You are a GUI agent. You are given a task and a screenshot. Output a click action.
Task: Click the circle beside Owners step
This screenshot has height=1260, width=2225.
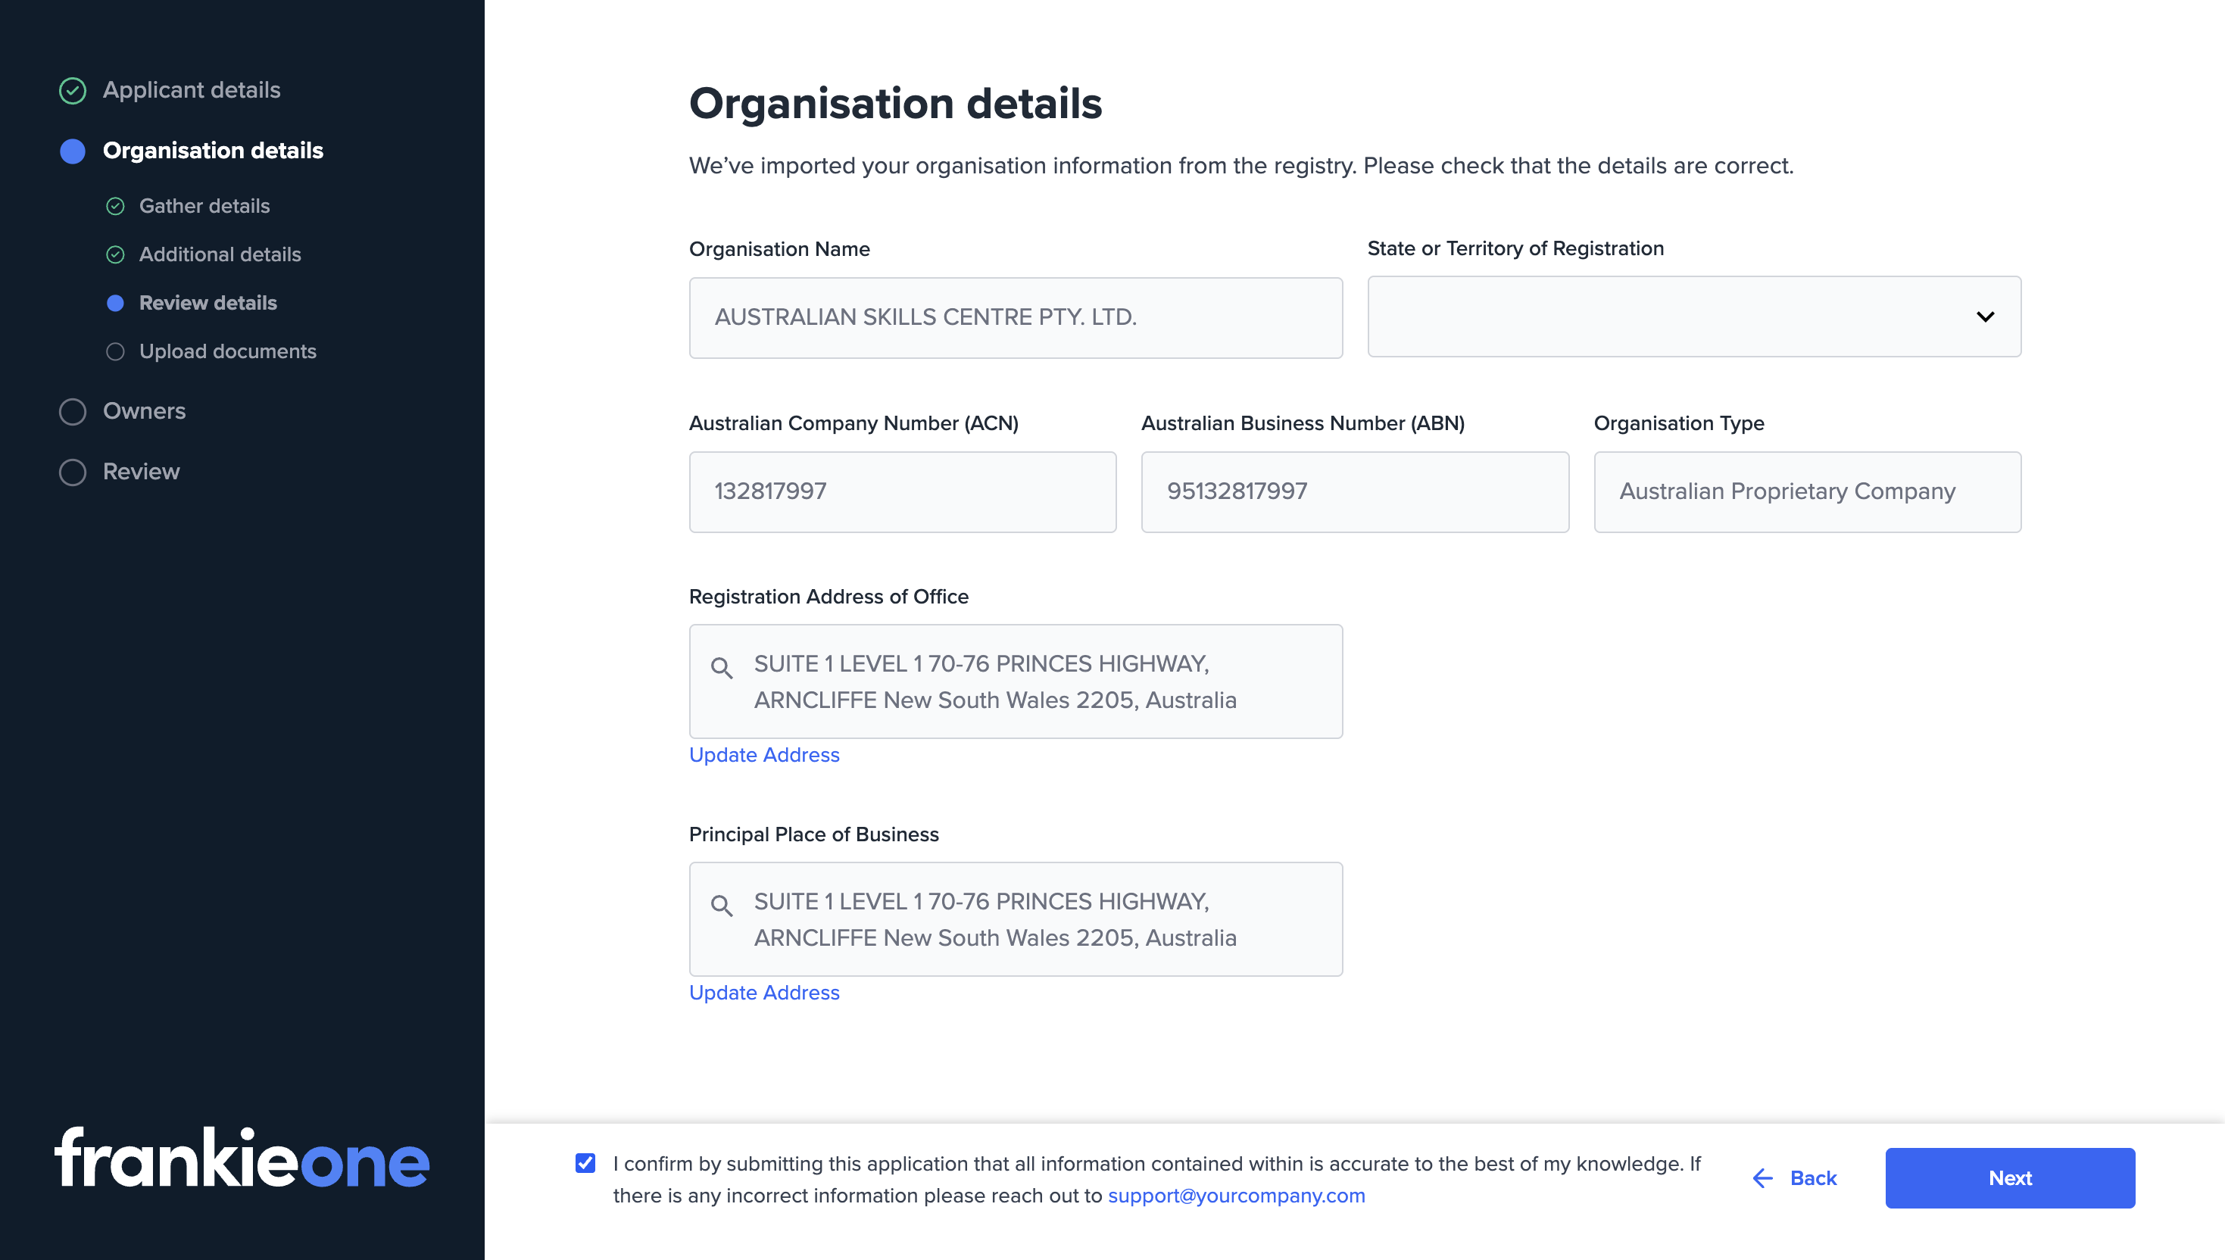(x=72, y=412)
